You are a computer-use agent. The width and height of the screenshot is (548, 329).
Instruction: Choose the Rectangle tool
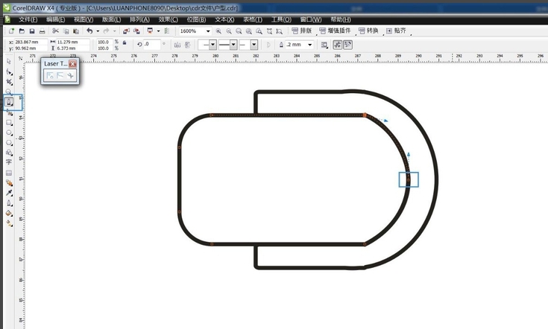click(9, 122)
